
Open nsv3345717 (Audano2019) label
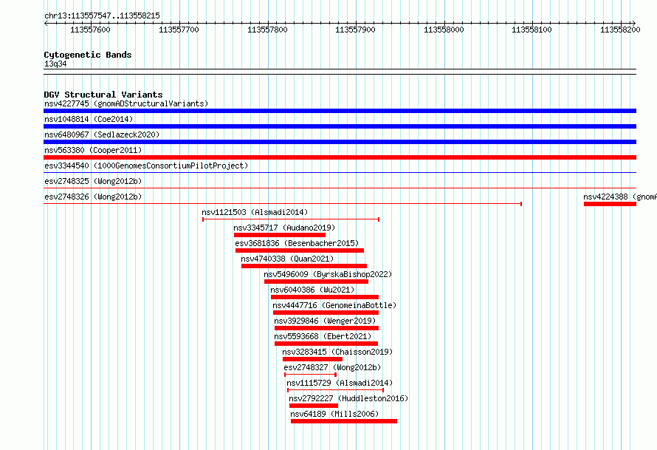(284, 228)
